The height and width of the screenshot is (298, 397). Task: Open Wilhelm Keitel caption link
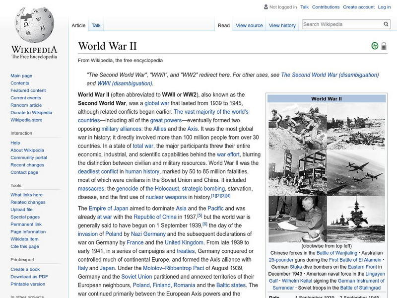point(297,281)
